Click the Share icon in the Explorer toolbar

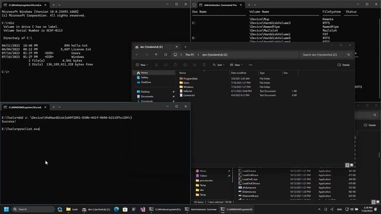195,65
